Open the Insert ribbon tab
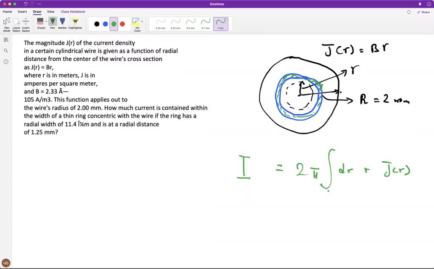434x269 pixels. 22,11
